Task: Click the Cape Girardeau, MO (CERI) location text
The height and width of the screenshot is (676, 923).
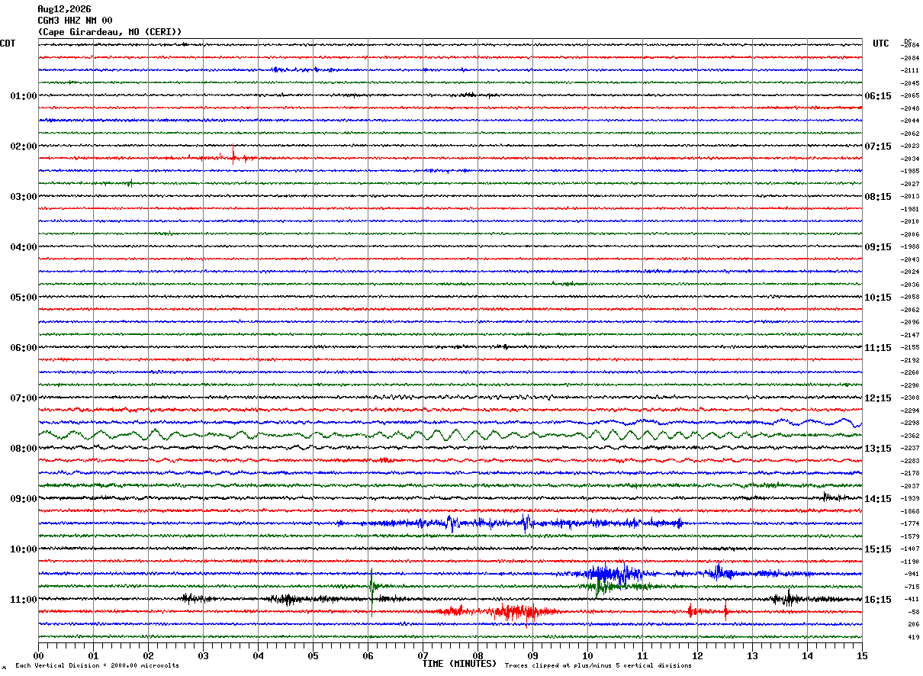Action: pos(110,32)
